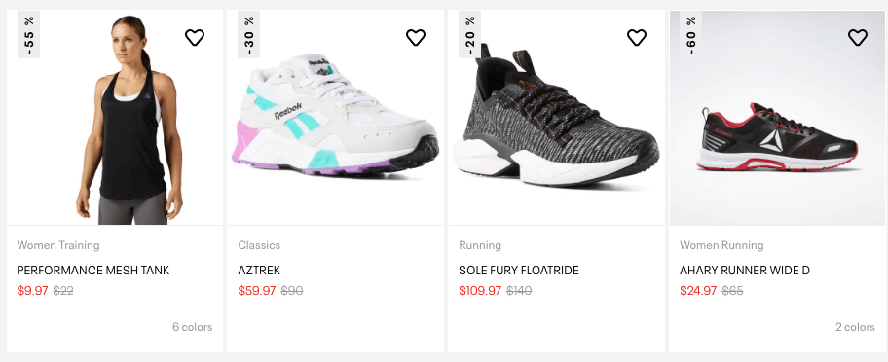The width and height of the screenshot is (888, 362).
Task: Click the -60 % discount badge
Action: click(691, 34)
